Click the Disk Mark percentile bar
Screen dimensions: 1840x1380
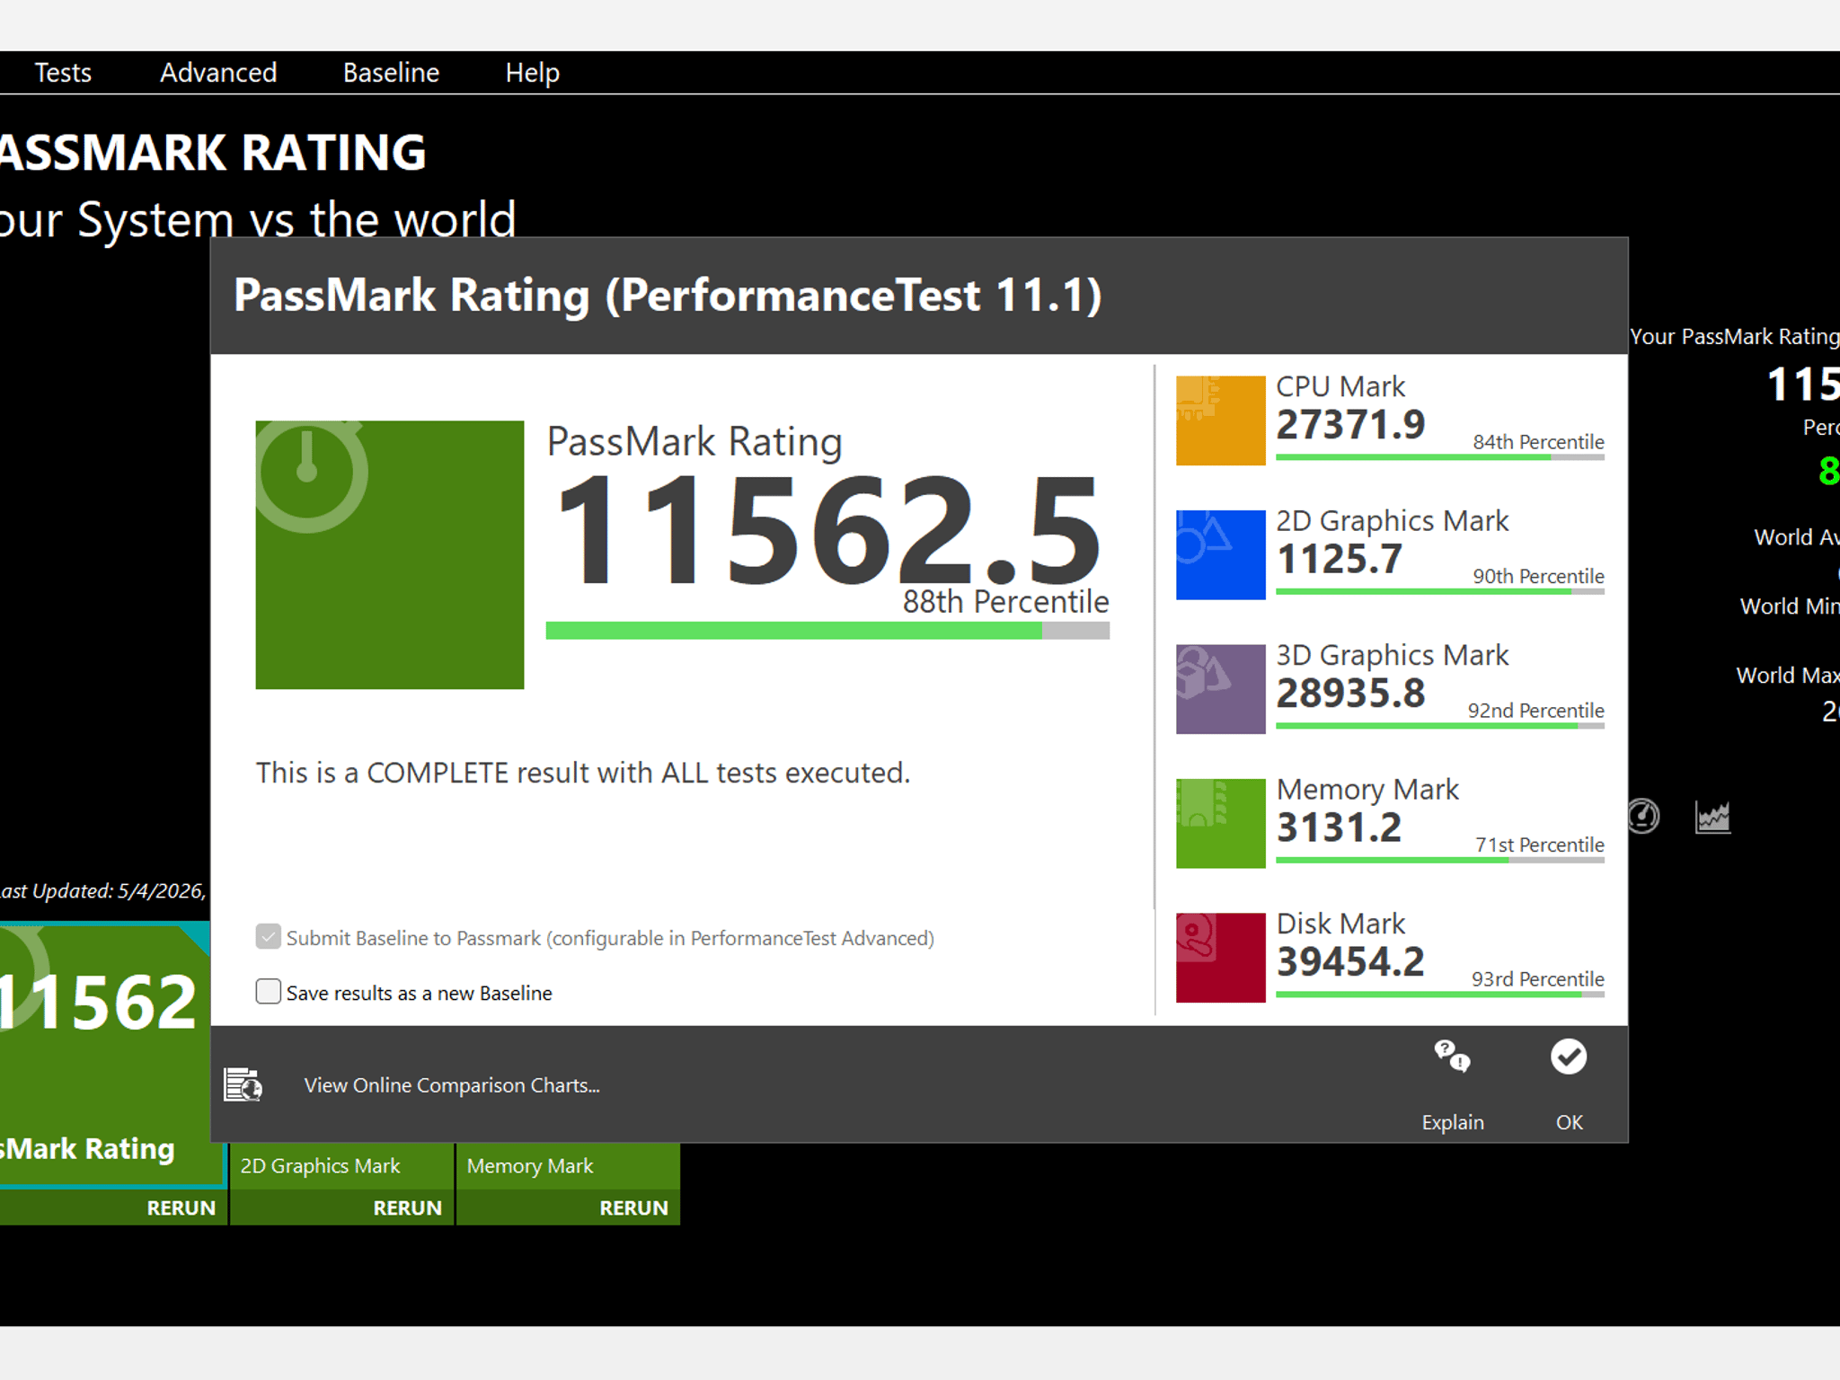[x=1439, y=995]
